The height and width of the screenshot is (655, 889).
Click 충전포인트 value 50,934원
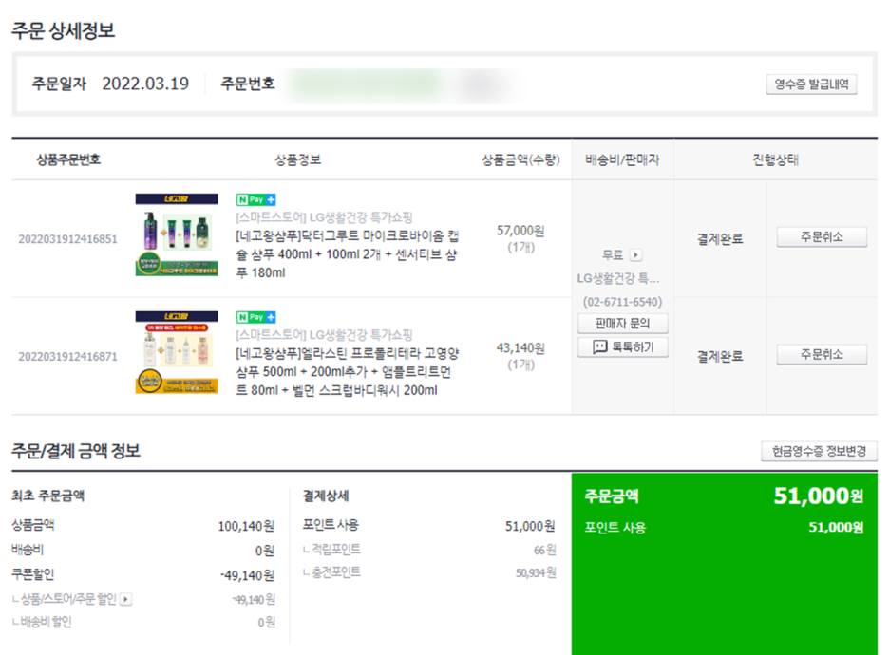coord(536,573)
